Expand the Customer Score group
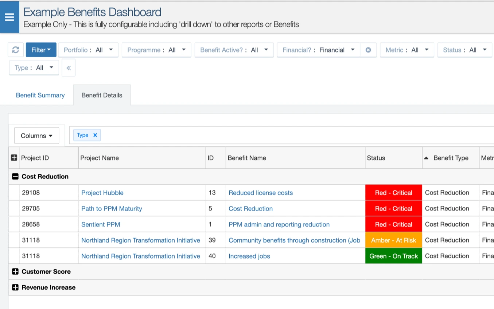494x309 pixels. click(15, 272)
